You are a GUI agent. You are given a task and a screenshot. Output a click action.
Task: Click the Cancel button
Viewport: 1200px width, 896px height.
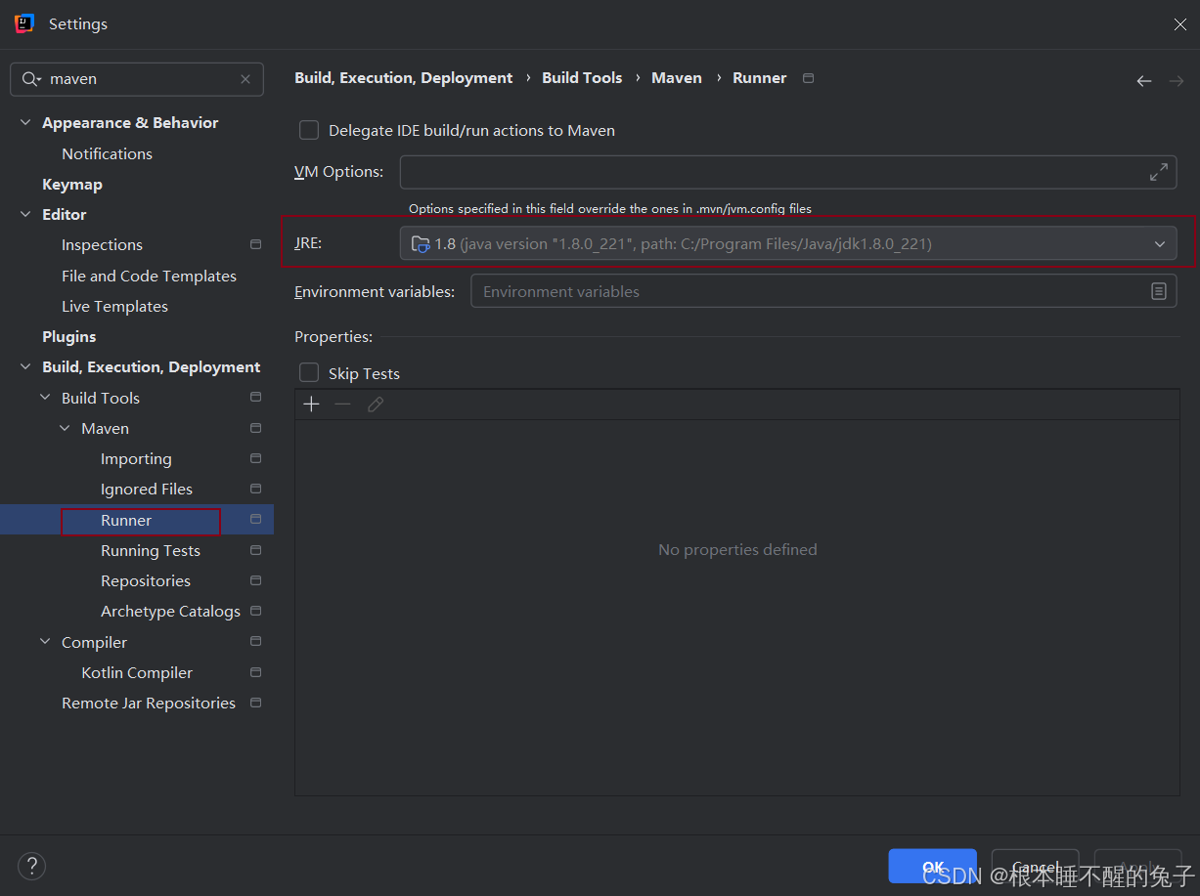(1035, 866)
